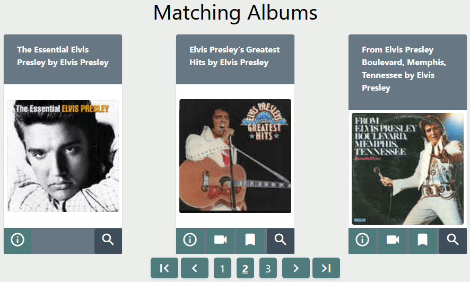View info for Elvis Presley Boulevard album
The height and width of the screenshot is (282, 470).
pos(362,240)
